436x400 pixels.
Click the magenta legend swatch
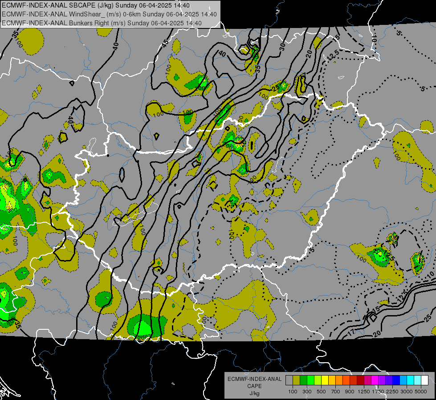375,380
